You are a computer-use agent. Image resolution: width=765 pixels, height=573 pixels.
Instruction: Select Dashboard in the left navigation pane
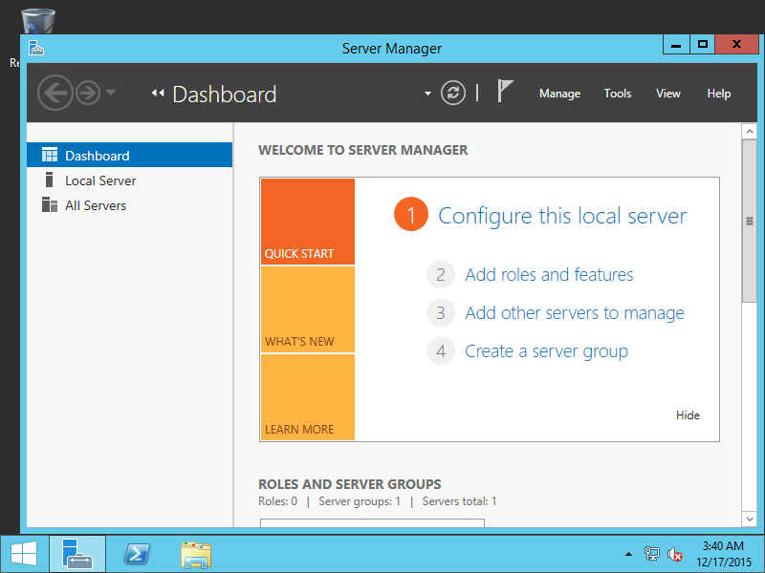pyautogui.click(x=96, y=154)
